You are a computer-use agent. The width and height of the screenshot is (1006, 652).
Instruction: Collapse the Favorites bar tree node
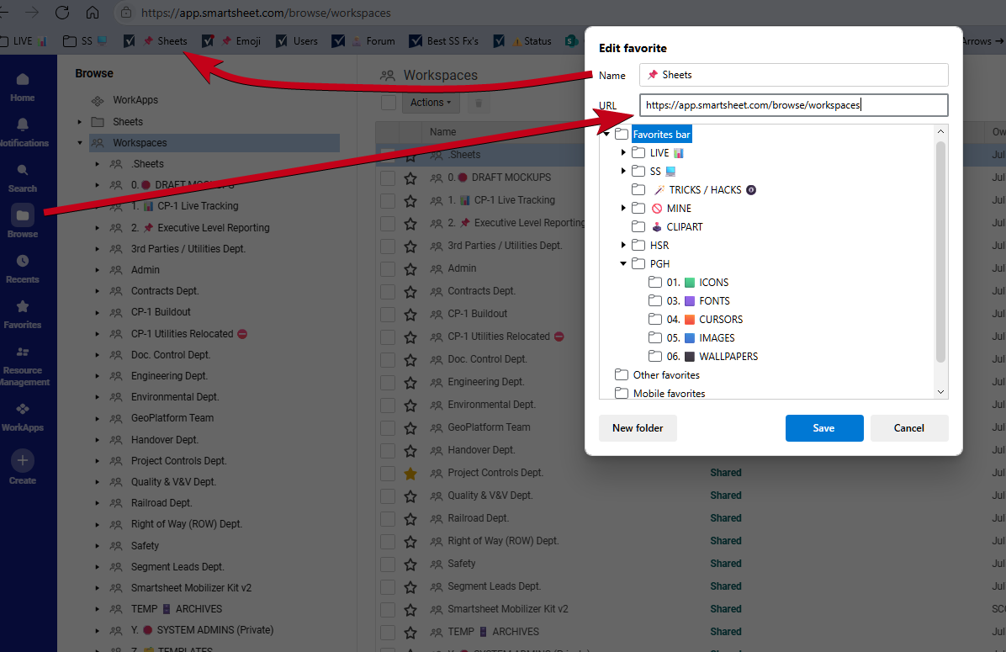tap(606, 134)
